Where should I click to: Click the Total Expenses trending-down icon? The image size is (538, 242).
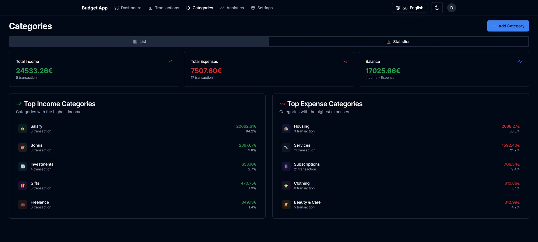pyautogui.click(x=345, y=62)
